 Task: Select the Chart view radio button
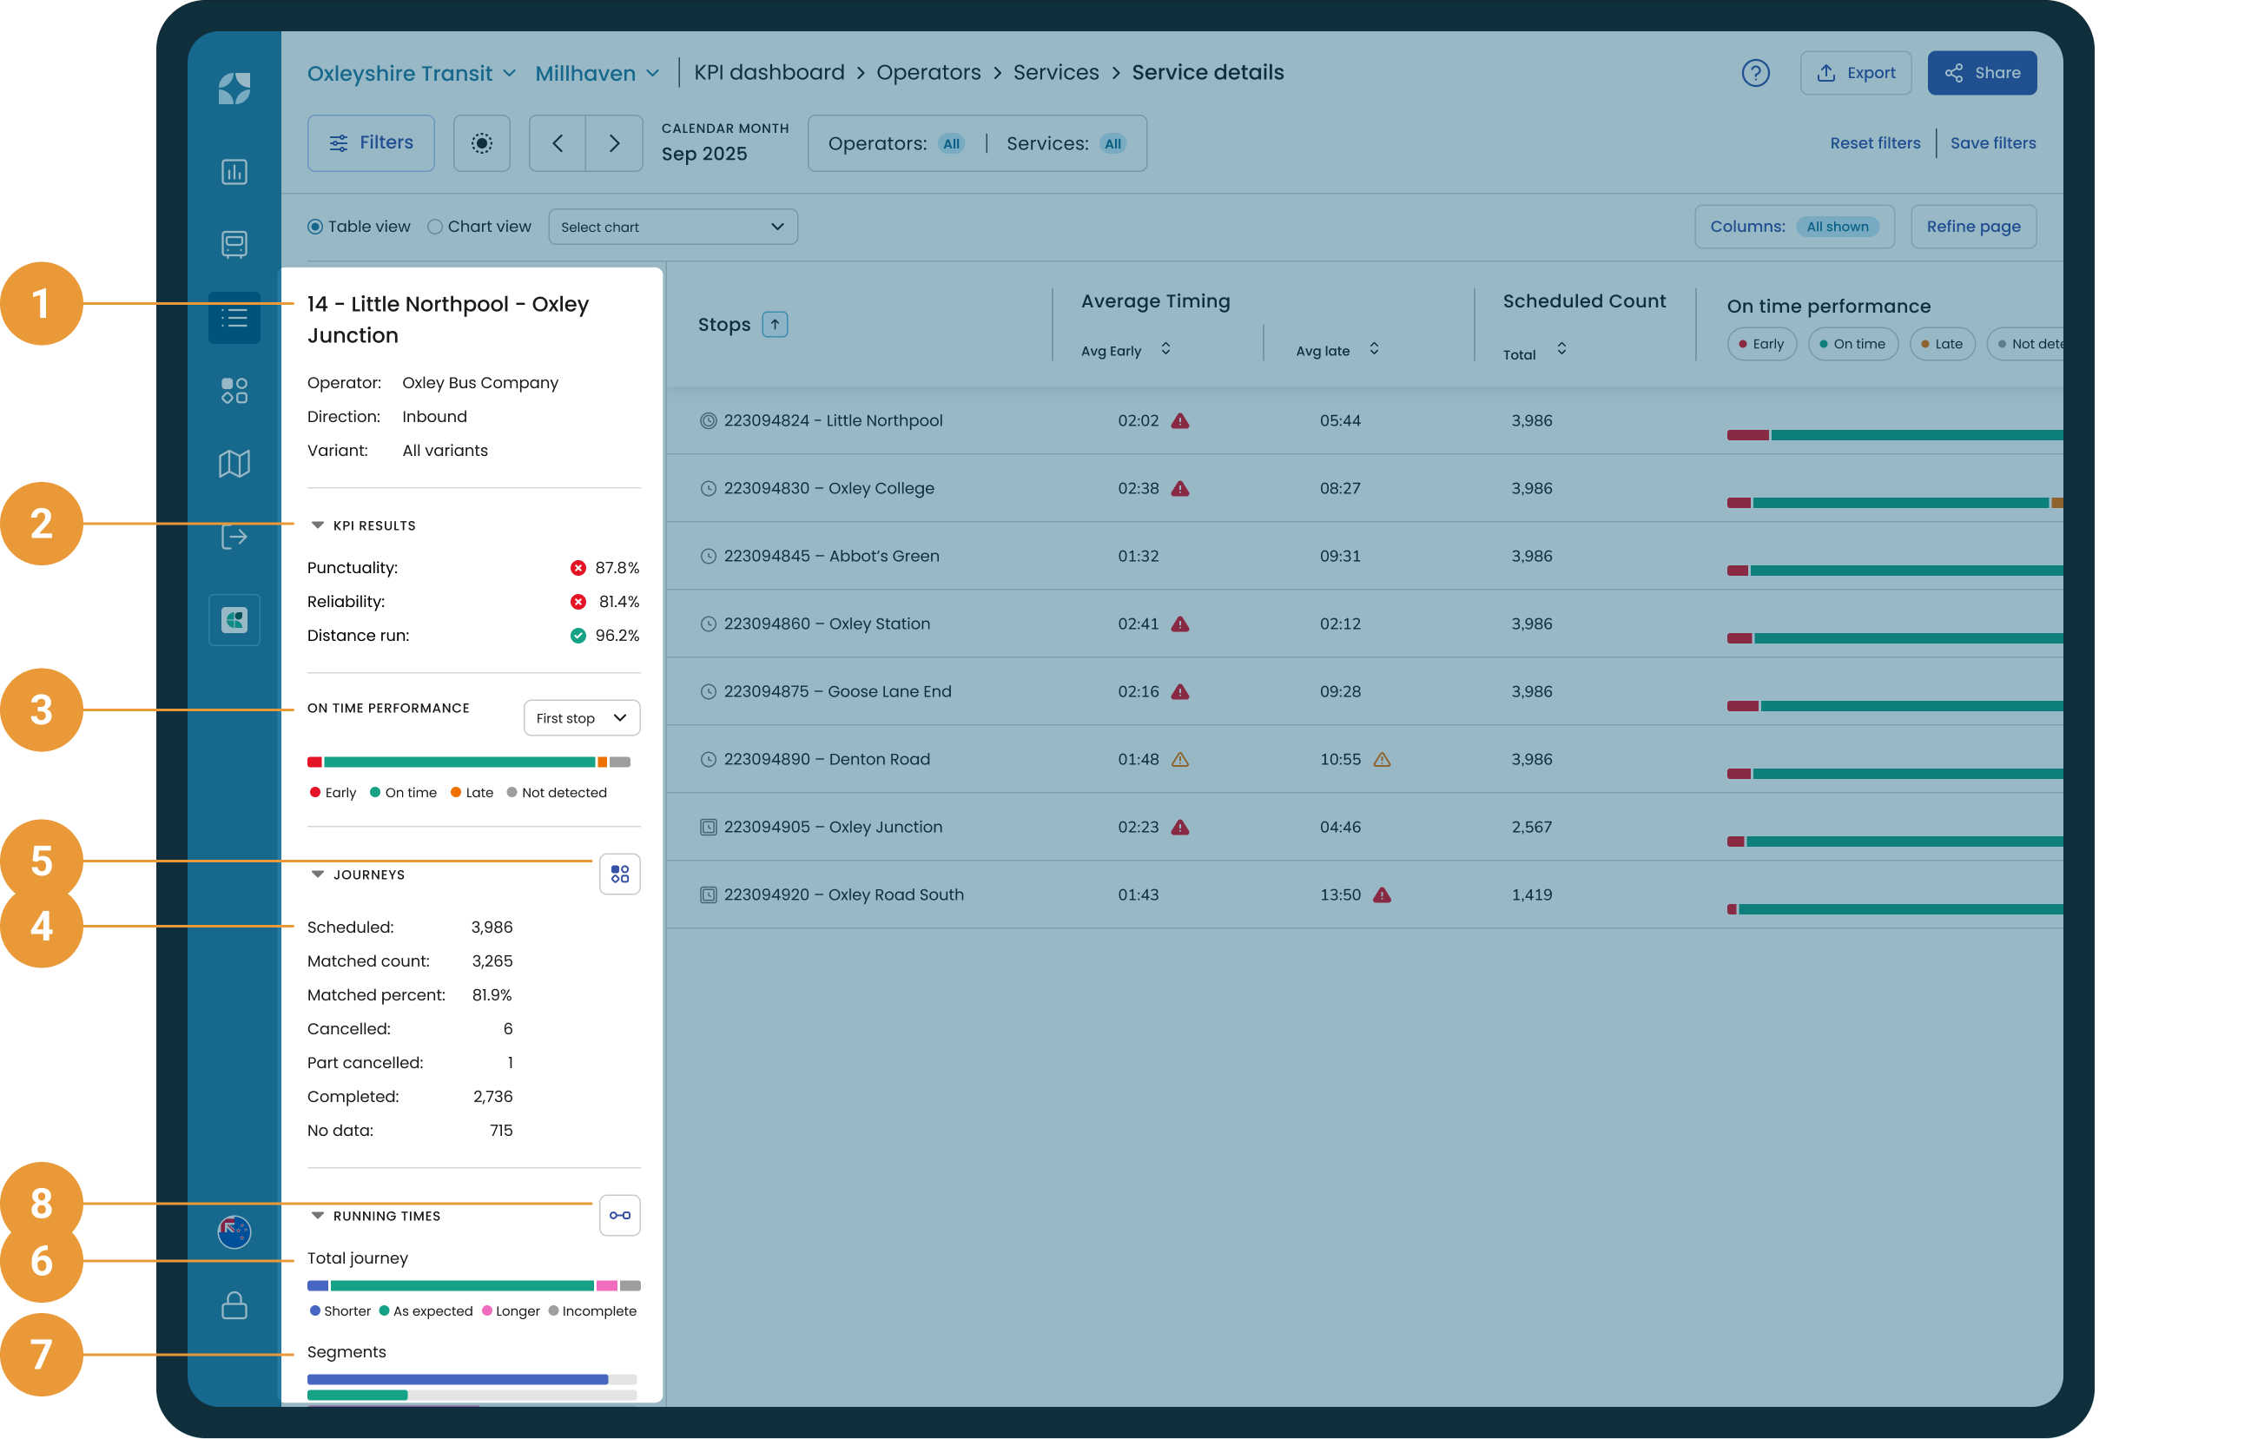(x=435, y=227)
